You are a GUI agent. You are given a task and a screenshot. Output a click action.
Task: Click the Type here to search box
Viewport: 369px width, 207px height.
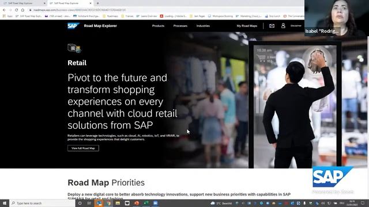[42, 203]
